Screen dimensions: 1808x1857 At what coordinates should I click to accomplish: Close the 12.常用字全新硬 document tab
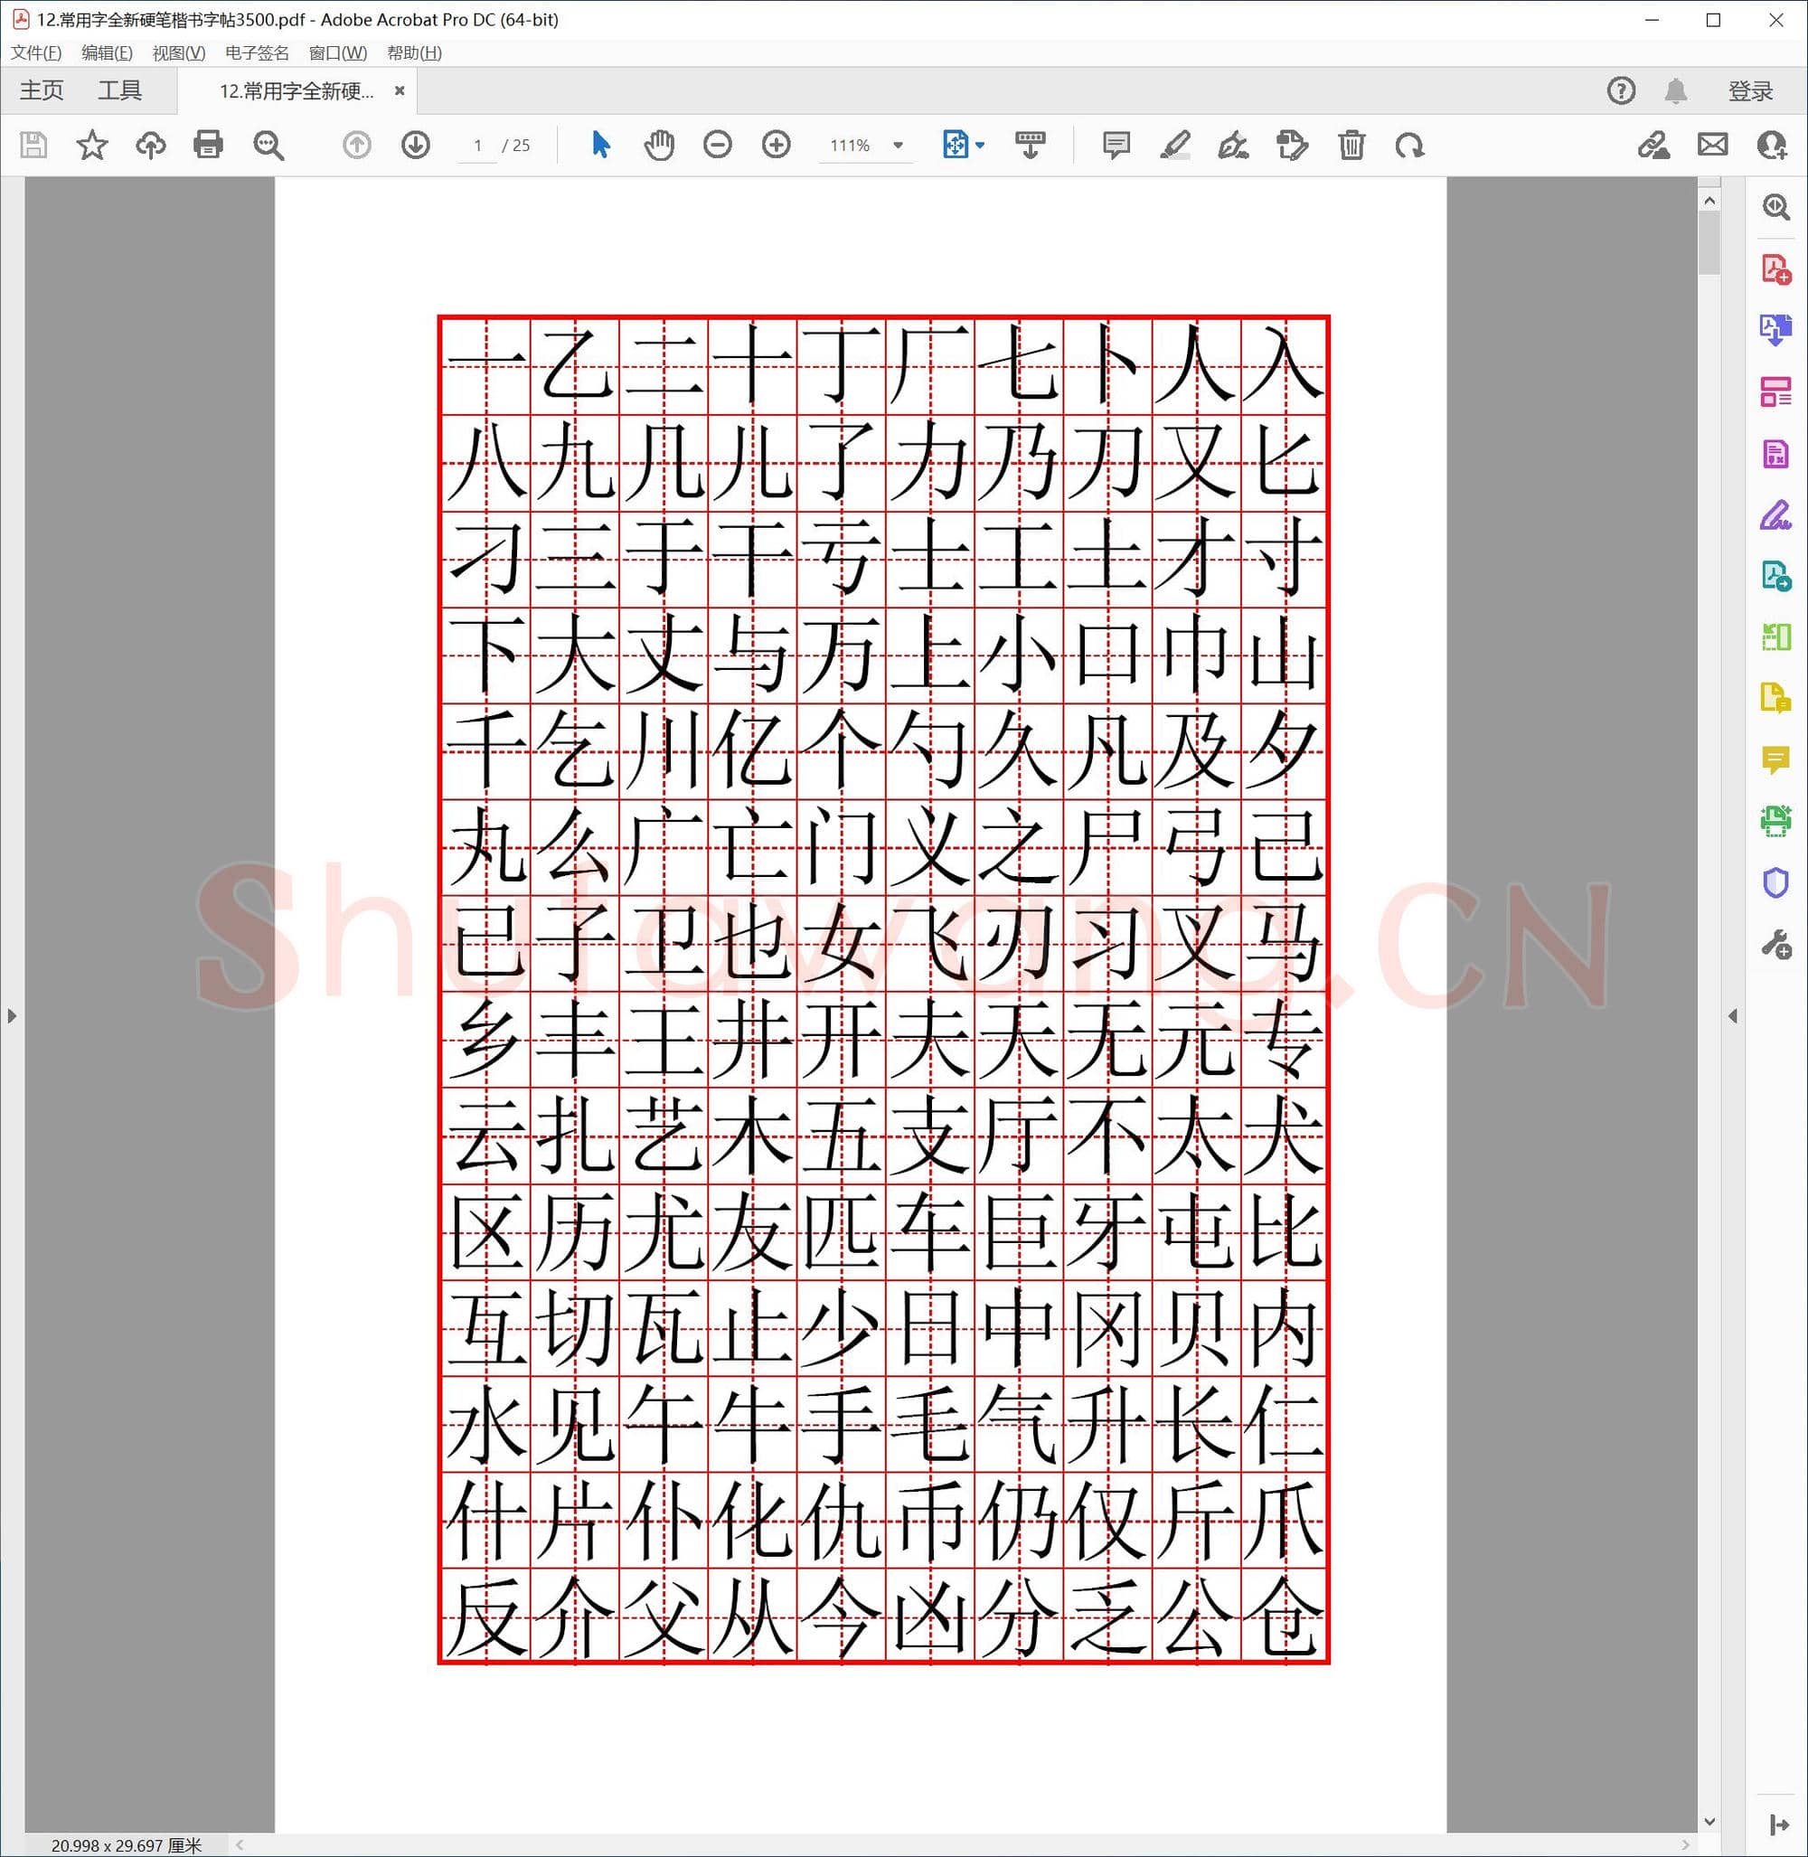(x=400, y=90)
